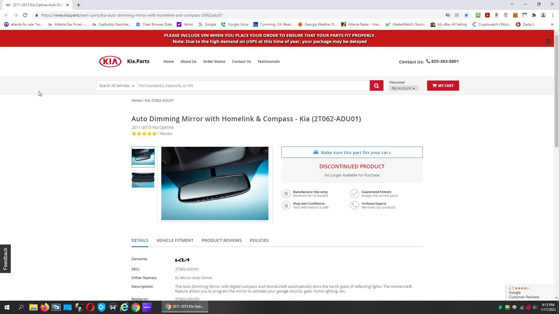Screen dimensions: 559x314
Task: Click the browser address bar URL
Action: 132,15
